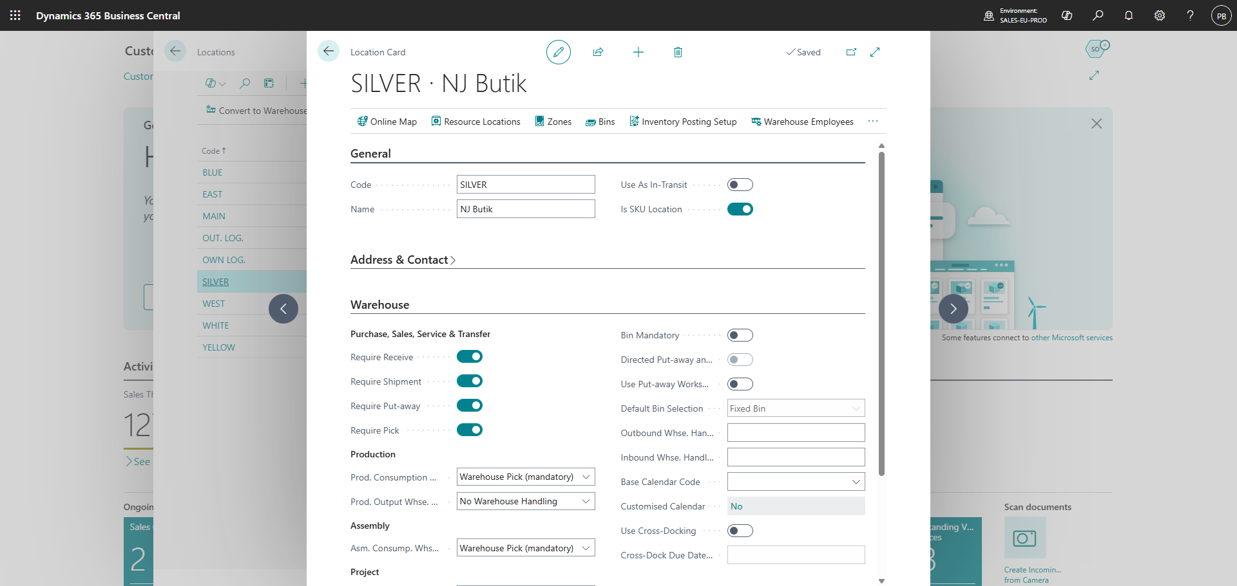The height and width of the screenshot is (586, 1237).
Task: Click the Cross-Dock Due Date field
Action: (x=796, y=555)
